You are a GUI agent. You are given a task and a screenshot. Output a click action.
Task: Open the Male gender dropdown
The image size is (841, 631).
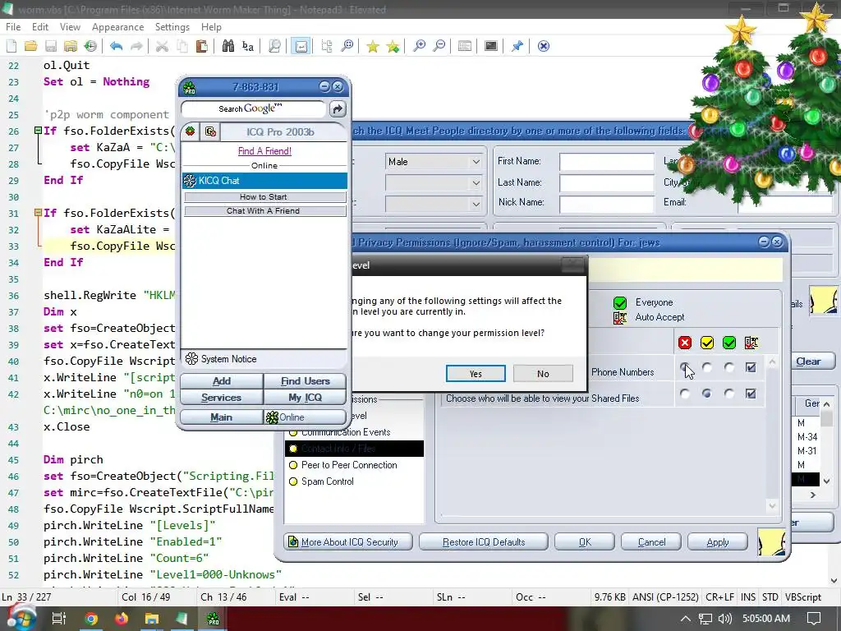[434, 162]
